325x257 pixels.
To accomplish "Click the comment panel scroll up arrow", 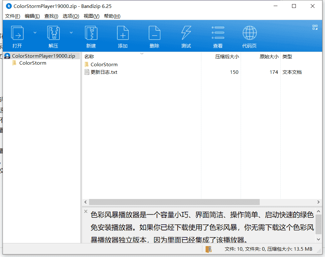I will [x=319, y=211].
